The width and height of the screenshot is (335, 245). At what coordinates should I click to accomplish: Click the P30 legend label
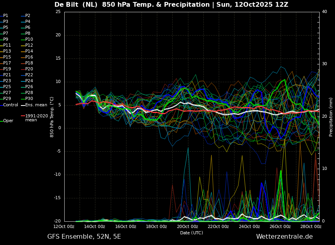click(x=27, y=98)
